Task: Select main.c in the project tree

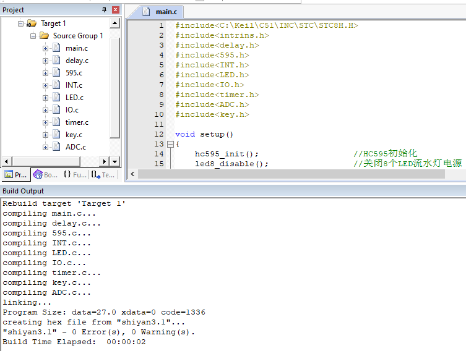Action: [x=77, y=48]
